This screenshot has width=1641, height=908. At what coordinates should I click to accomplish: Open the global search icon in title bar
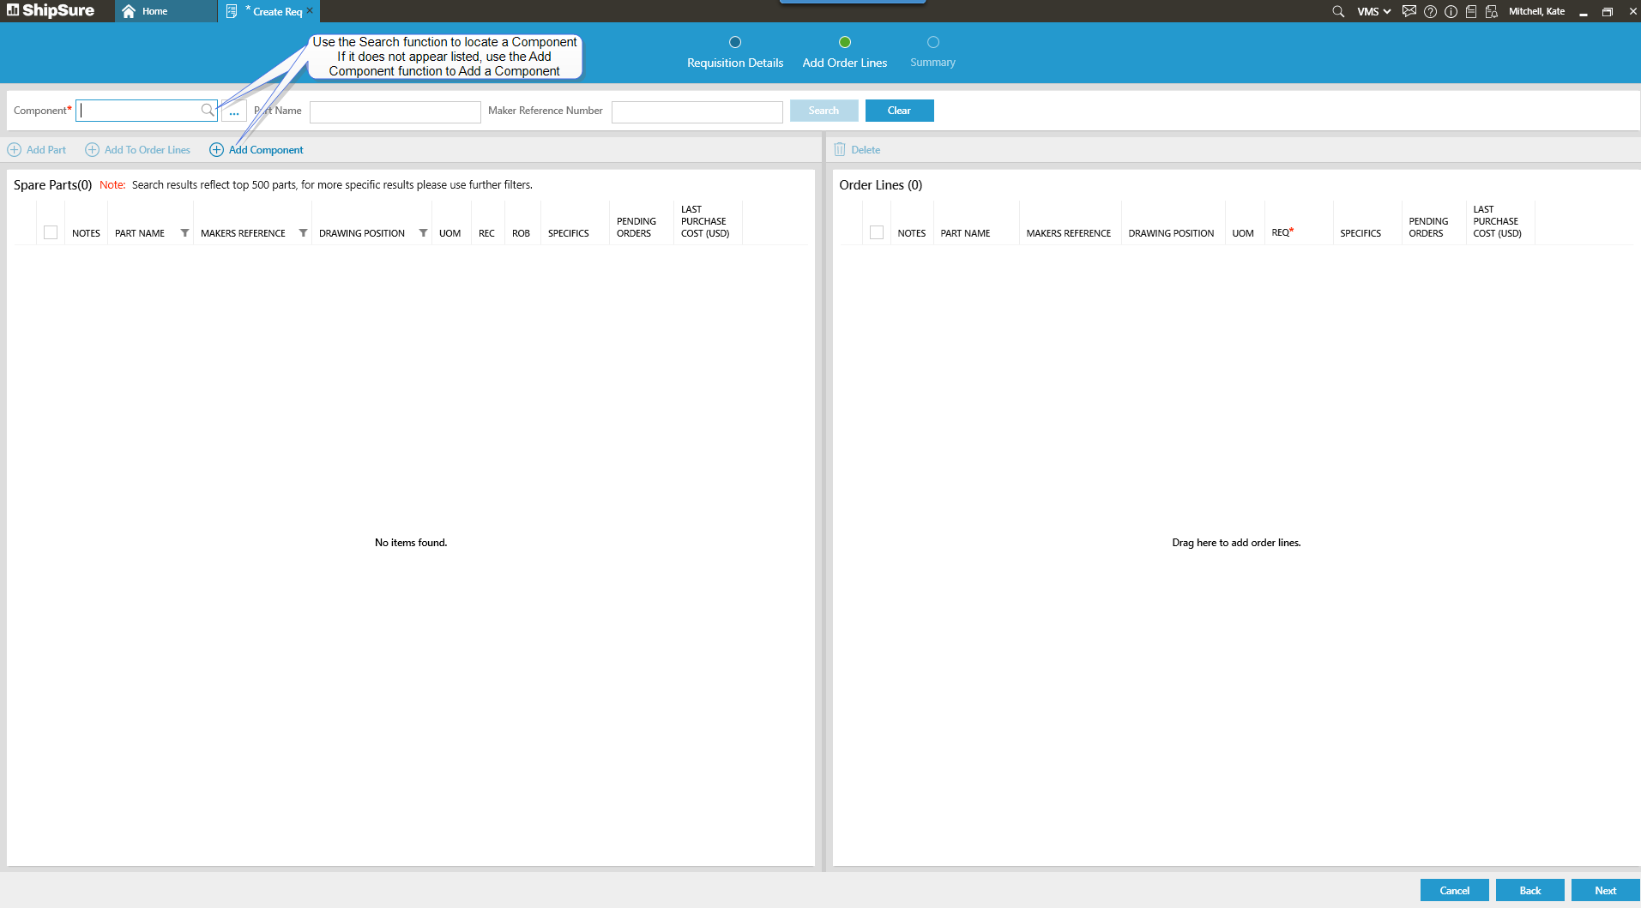coord(1337,11)
